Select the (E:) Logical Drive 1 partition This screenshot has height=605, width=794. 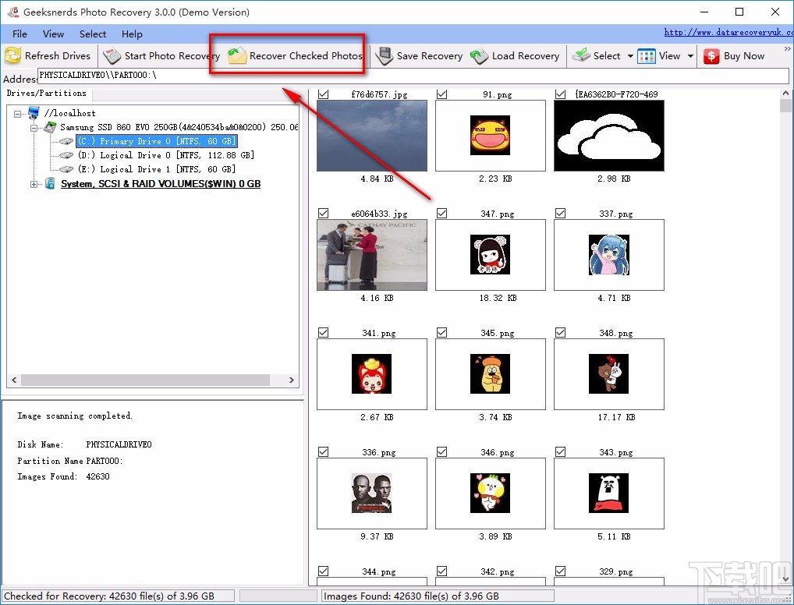(x=157, y=169)
